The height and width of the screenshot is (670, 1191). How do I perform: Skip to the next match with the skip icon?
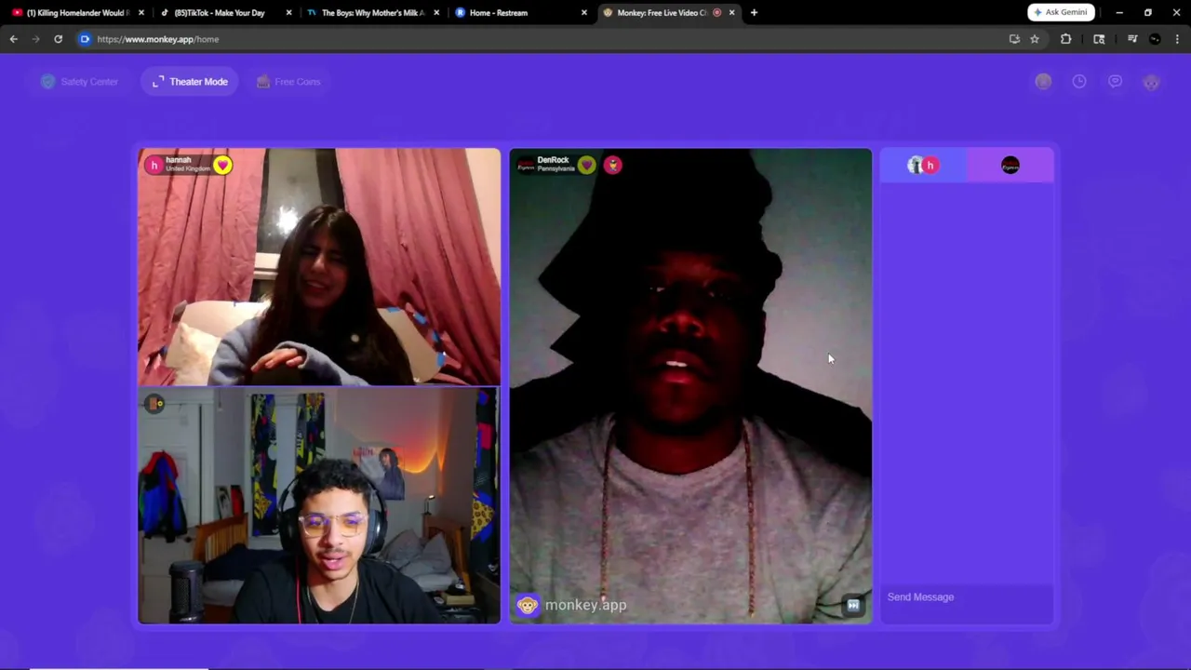(x=852, y=606)
